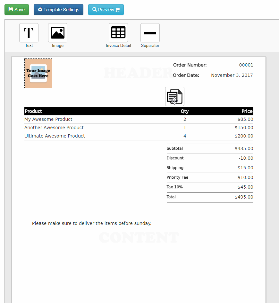279x303 pixels.
Task: Click the 'Order Number:' label
Action: pyautogui.click(x=190, y=65)
